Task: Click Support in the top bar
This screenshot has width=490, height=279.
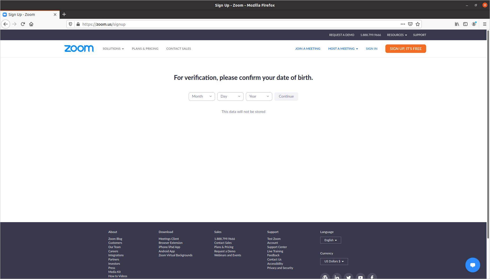Action: pyautogui.click(x=420, y=35)
